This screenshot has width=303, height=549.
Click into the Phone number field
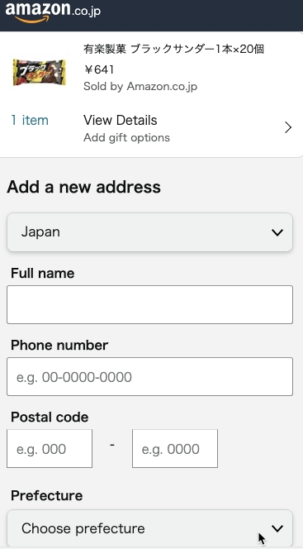tap(149, 377)
